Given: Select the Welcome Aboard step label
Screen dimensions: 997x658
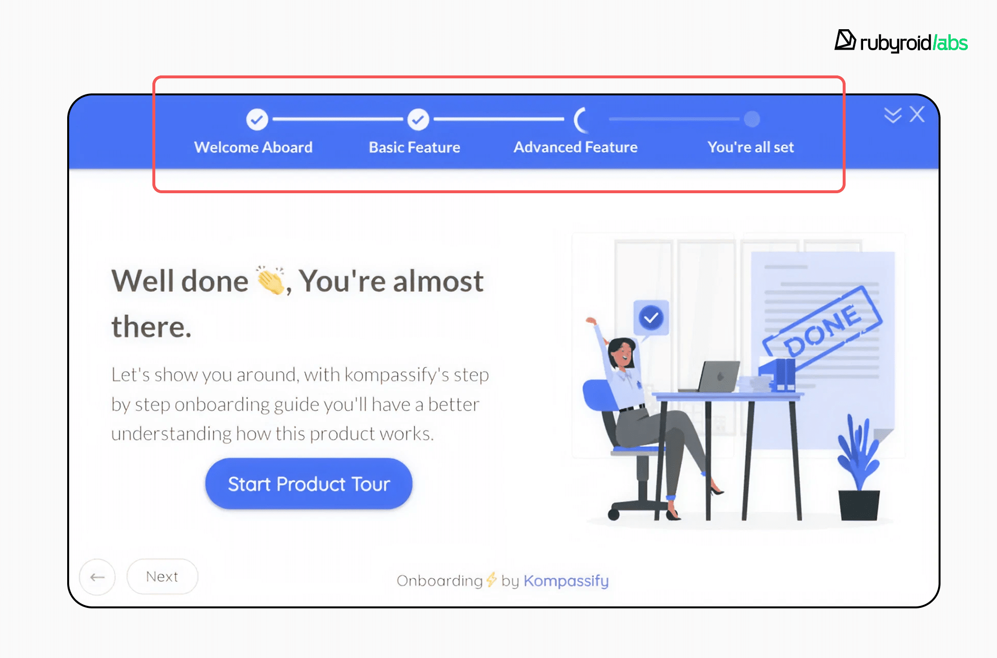Looking at the screenshot, I should tap(253, 147).
